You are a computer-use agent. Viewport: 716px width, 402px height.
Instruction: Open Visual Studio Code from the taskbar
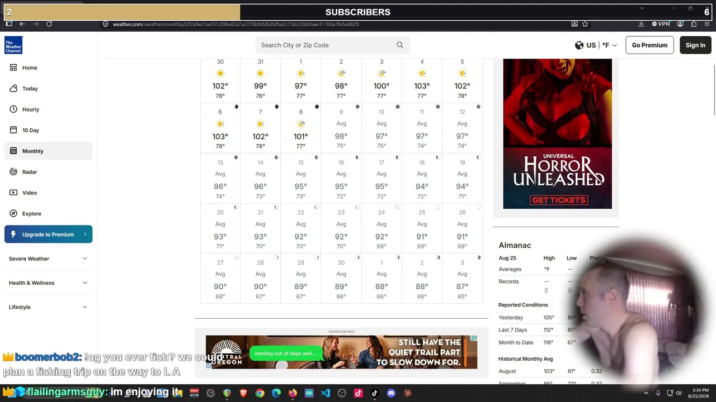point(326,393)
